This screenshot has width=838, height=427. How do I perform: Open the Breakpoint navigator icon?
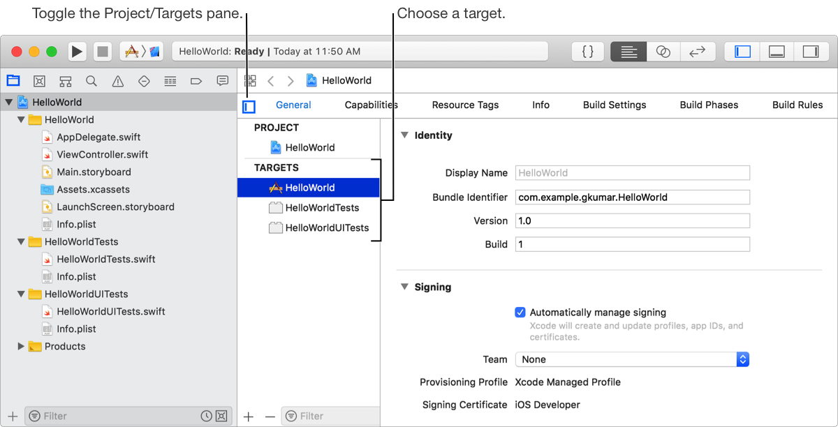(196, 81)
